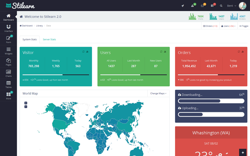This screenshot has height=156, width=250.
Task: Open chart icon on Visitor card
Action: 87,52
